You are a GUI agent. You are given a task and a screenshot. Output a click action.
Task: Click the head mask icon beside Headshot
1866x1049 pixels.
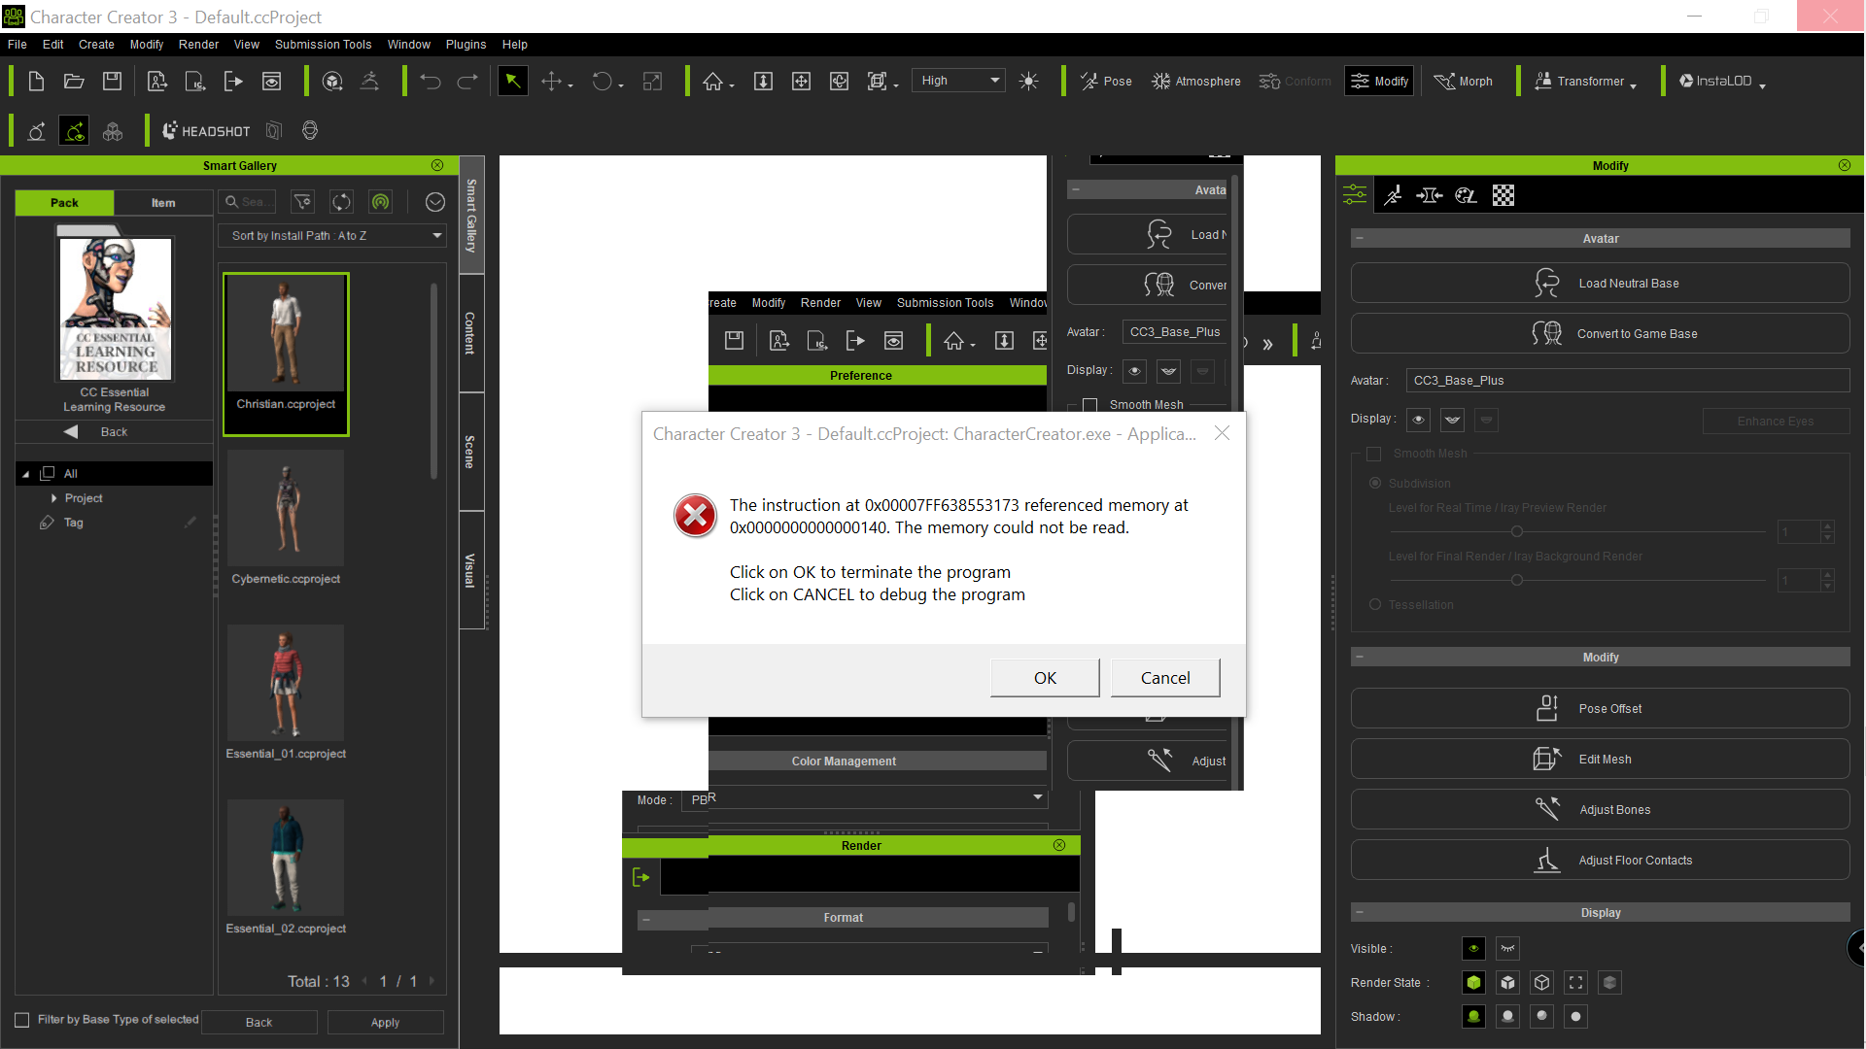(x=310, y=131)
